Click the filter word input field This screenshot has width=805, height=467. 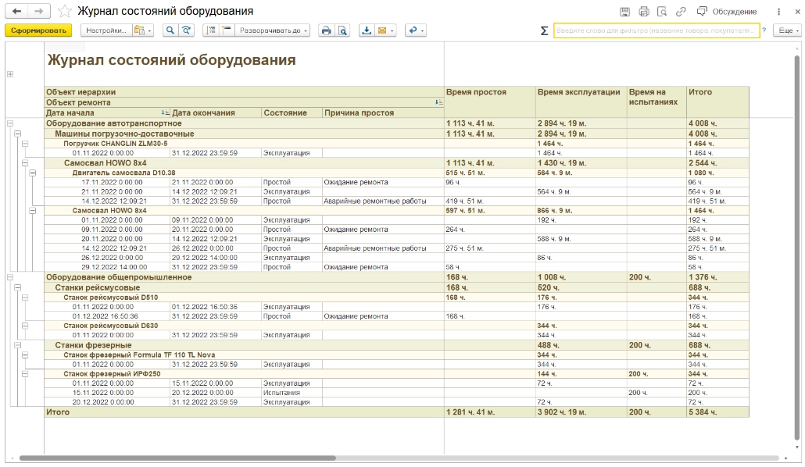[x=656, y=30]
